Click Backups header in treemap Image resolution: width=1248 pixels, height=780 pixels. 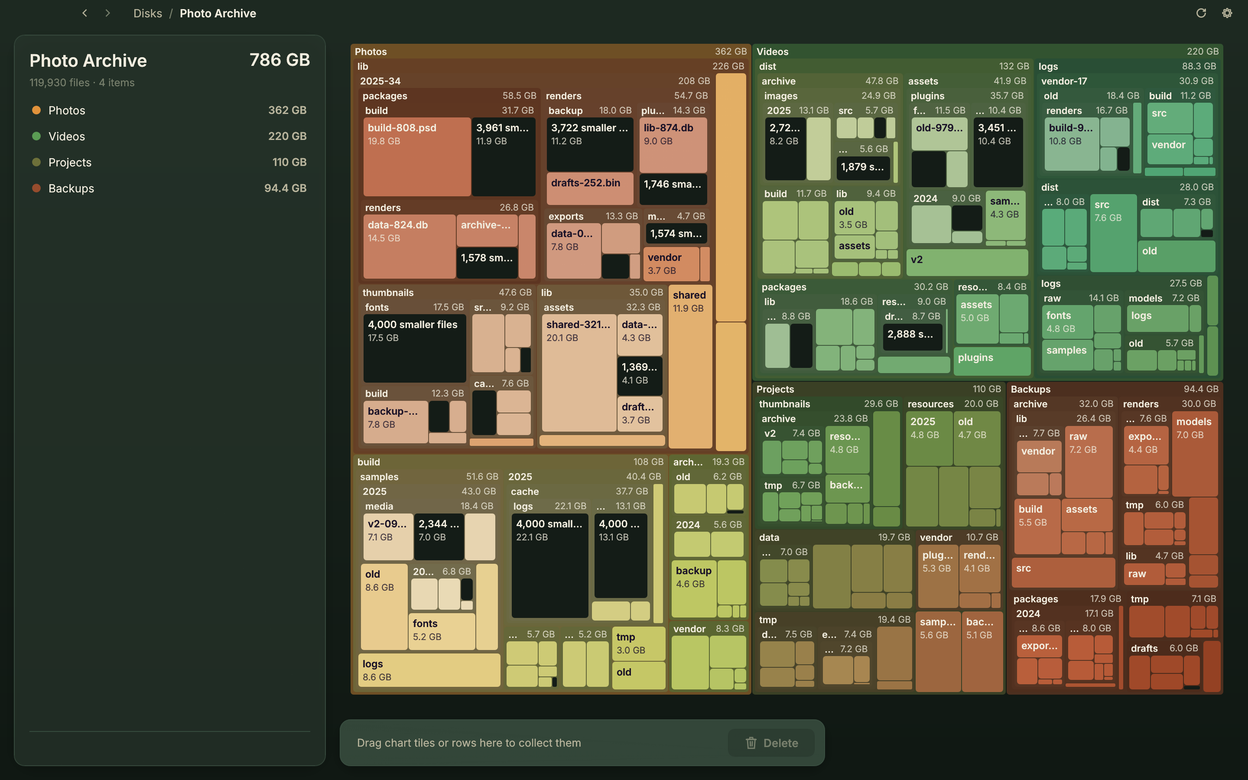point(1114,389)
